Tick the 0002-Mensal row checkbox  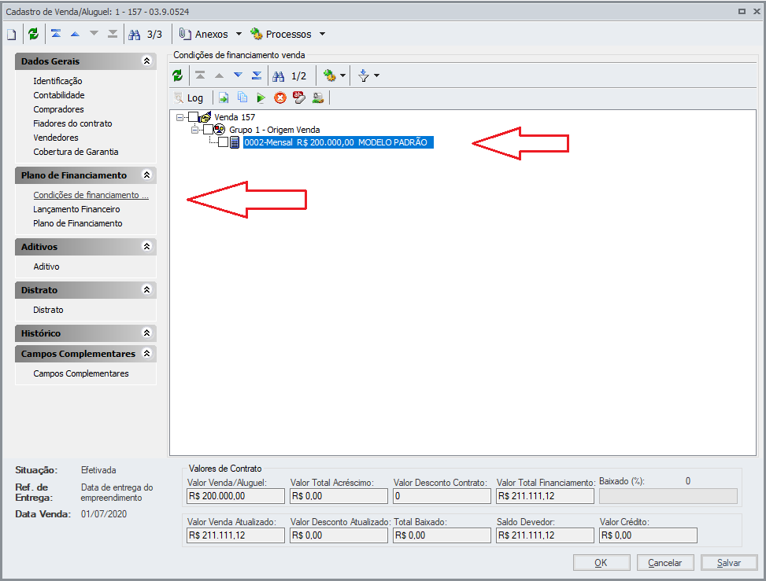(224, 142)
